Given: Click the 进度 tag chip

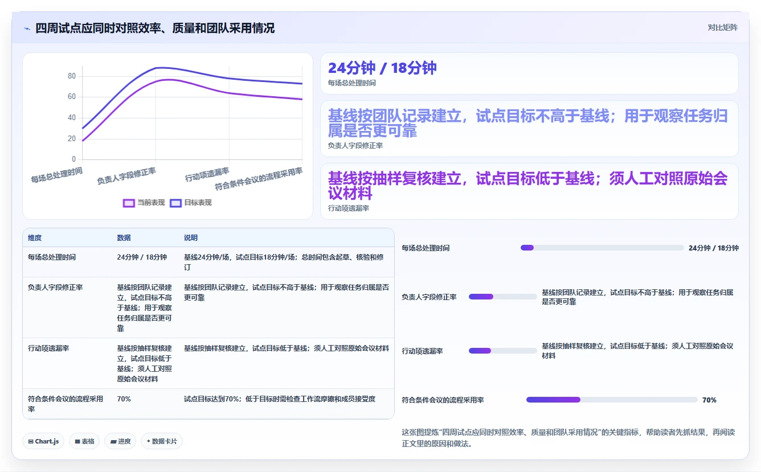Looking at the screenshot, I should click(x=120, y=441).
